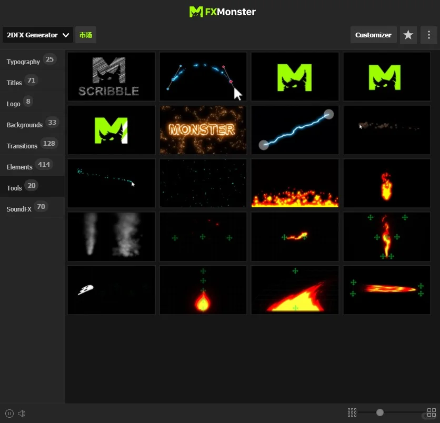Switch to small grid view icon

pyautogui.click(x=352, y=412)
